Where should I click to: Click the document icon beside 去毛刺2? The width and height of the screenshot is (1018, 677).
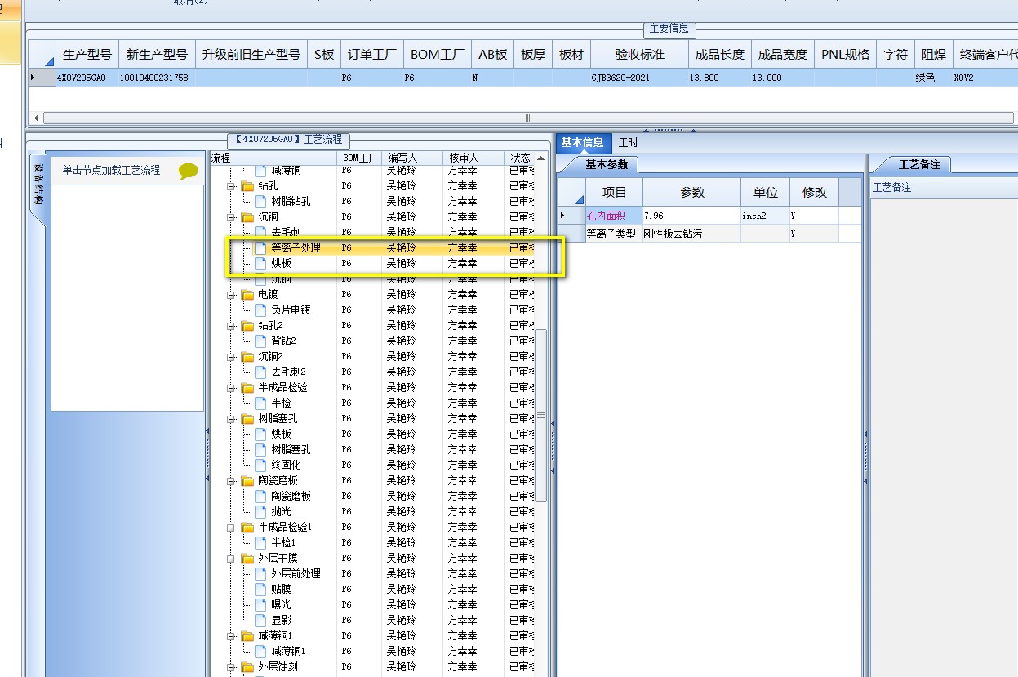(260, 372)
